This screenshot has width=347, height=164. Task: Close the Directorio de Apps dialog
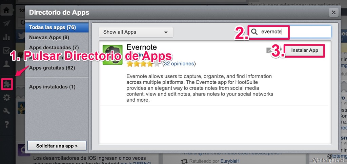pyautogui.click(x=333, y=13)
